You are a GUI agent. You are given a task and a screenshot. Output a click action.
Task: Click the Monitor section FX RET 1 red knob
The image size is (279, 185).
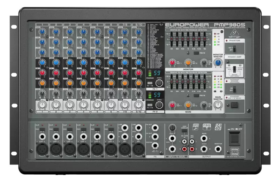coord(172,62)
